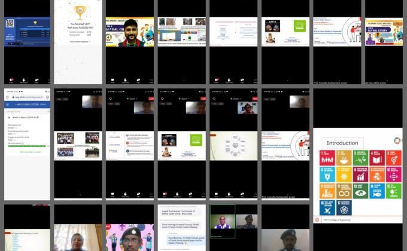Select the "Empowers young people" quiz answer
The width and height of the screenshot is (407, 251).
point(18,131)
